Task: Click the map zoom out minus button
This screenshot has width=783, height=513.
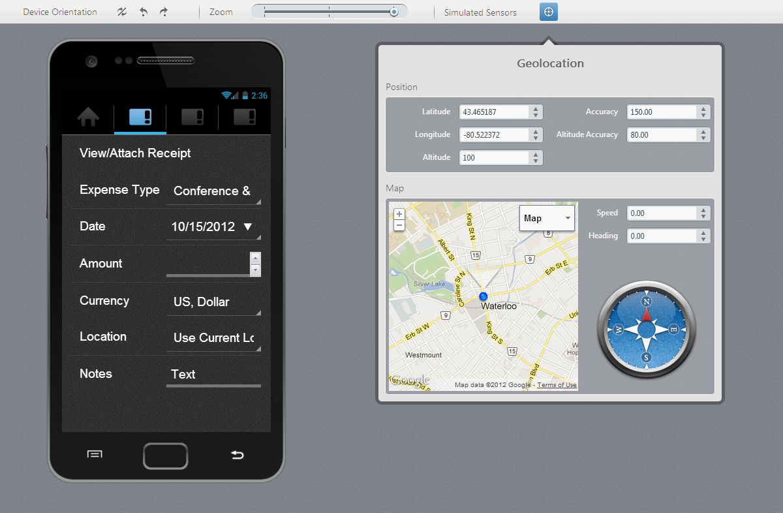Action: pyautogui.click(x=399, y=226)
